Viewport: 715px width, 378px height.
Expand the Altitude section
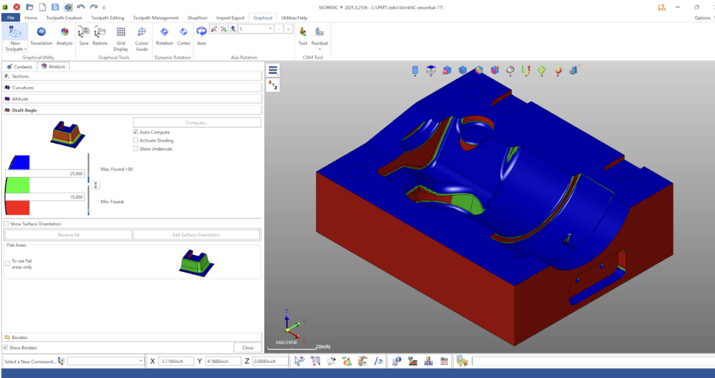(x=132, y=99)
